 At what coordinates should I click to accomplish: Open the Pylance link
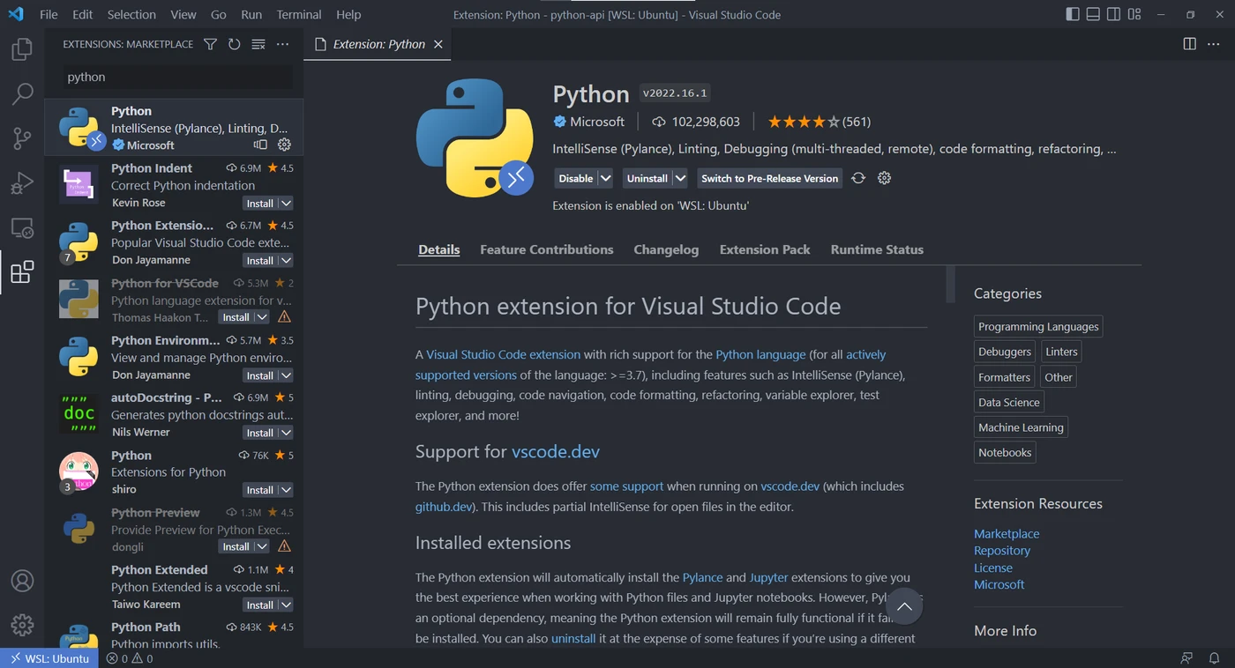[x=702, y=577]
